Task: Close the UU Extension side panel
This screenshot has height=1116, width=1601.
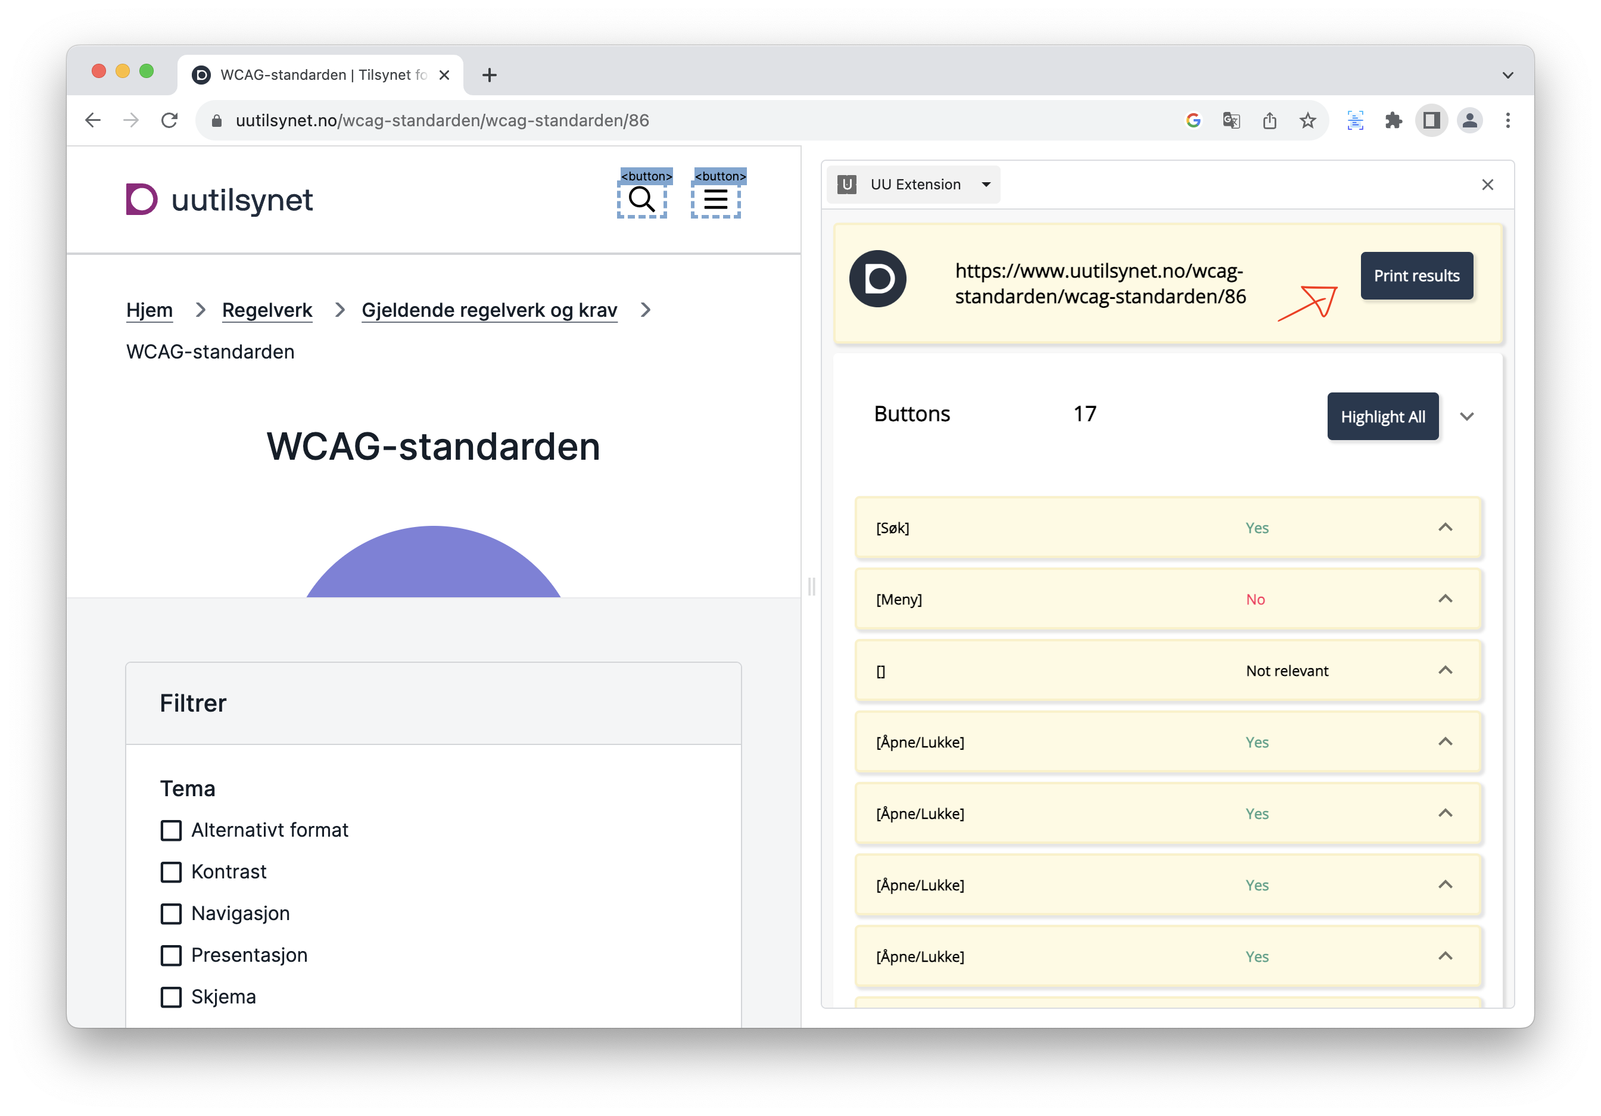Action: click(x=1487, y=185)
